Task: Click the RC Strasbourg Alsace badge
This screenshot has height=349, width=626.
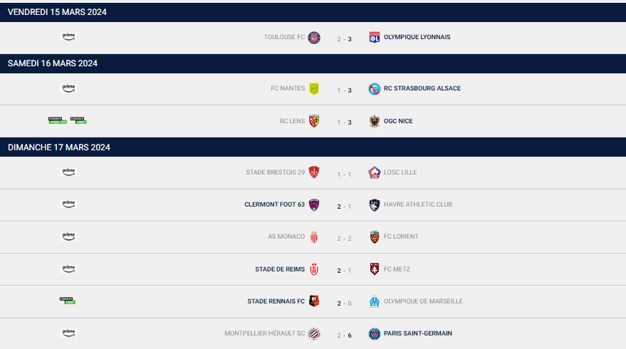Action: coord(374,88)
